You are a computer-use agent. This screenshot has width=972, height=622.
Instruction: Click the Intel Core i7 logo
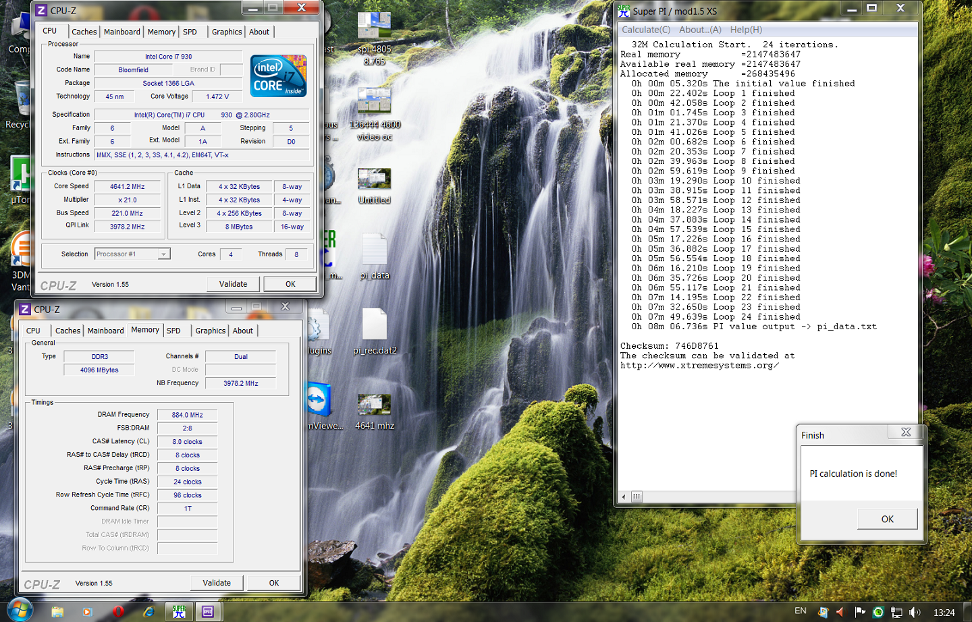pyautogui.click(x=279, y=76)
